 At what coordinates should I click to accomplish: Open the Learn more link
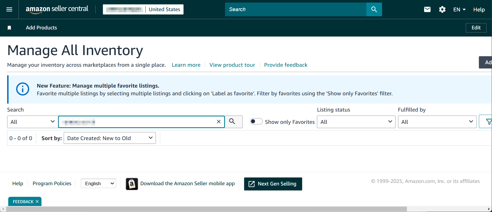186,65
